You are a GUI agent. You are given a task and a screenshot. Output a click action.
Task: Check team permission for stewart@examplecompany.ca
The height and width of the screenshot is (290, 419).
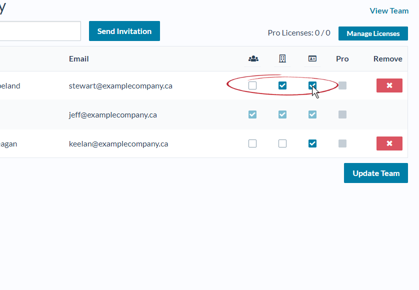(x=252, y=85)
